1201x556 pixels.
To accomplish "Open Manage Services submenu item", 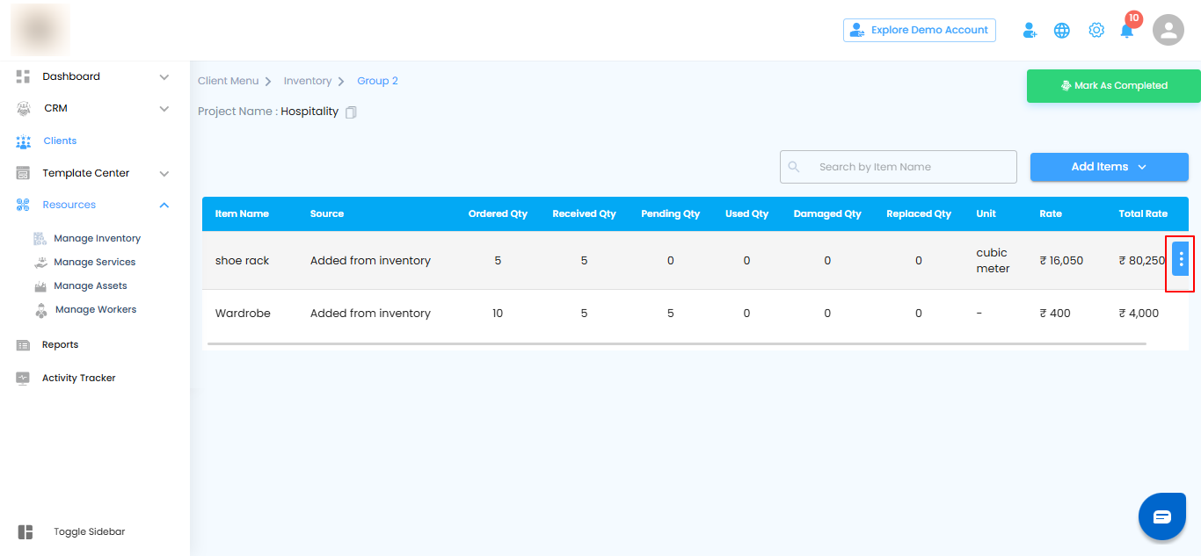I will pyautogui.click(x=95, y=262).
